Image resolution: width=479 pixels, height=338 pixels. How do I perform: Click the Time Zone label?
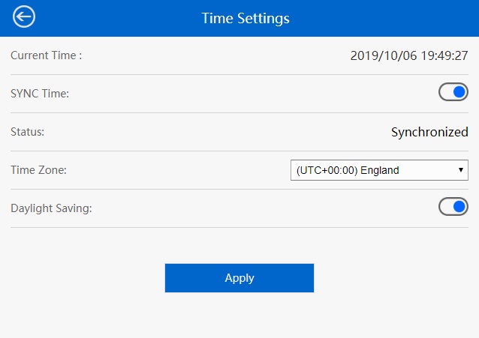click(x=38, y=170)
